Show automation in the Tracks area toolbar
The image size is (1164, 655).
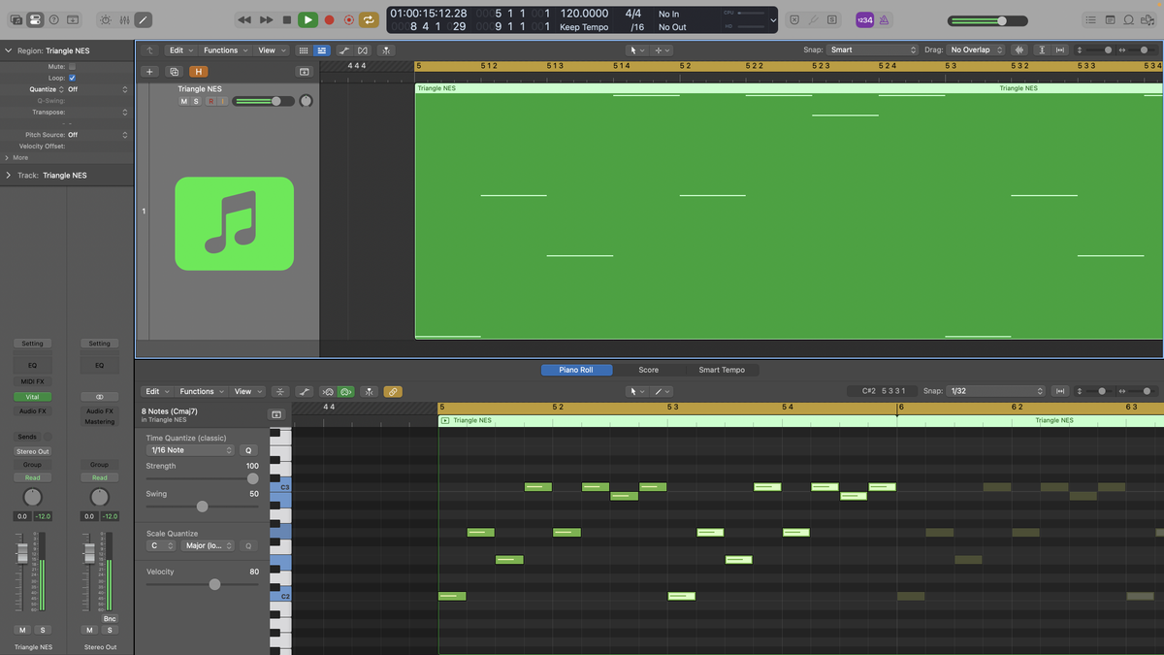[x=343, y=50]
